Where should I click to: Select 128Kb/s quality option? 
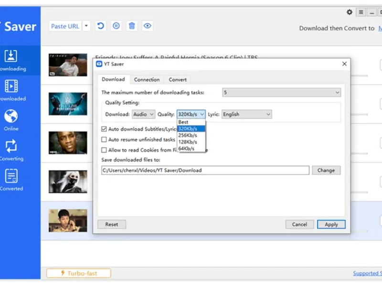click(191, 142)
